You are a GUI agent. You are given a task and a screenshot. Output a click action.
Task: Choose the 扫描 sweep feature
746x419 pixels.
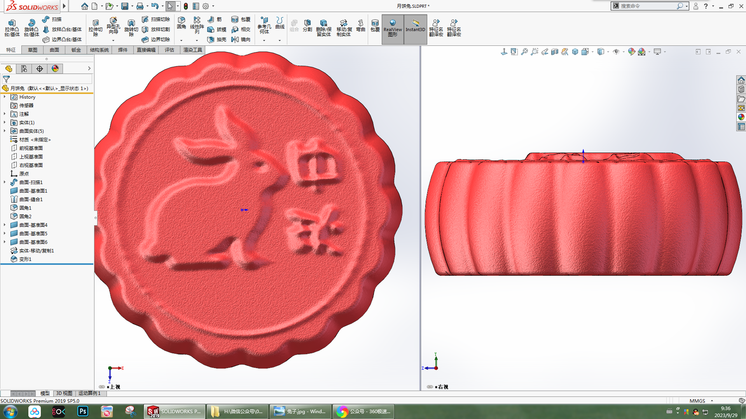(52, 19)
